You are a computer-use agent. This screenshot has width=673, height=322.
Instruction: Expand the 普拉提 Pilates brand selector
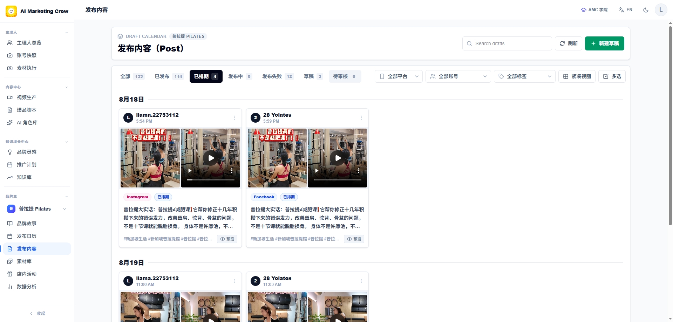36,209
